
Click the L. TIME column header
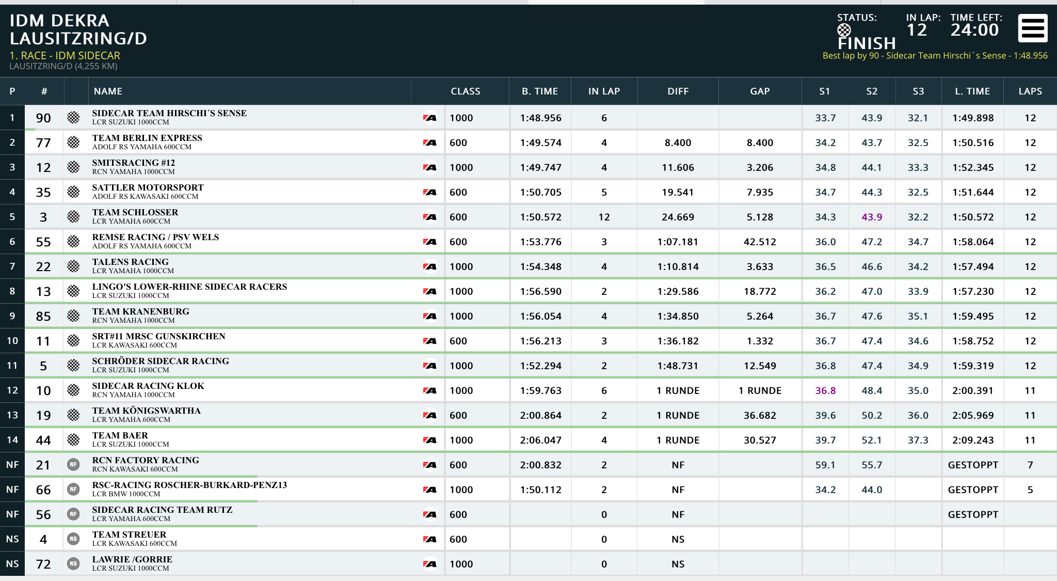click(x=972, y=91)
